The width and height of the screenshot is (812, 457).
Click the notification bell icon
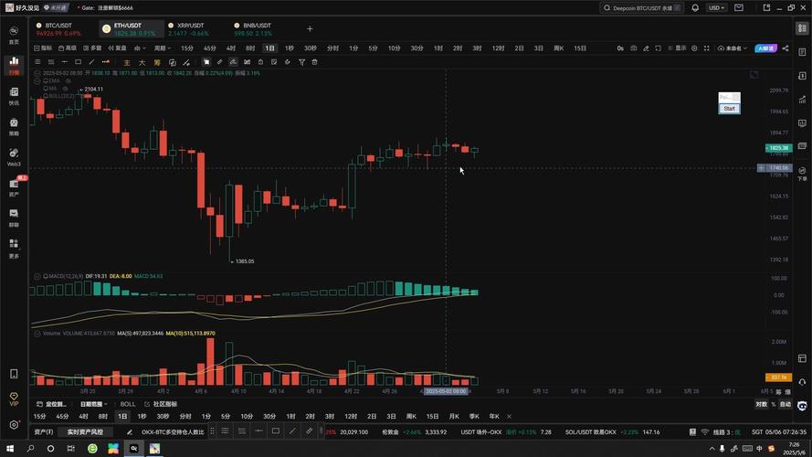coord(695,8)
